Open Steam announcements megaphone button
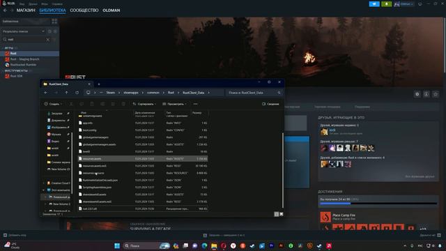 [374, 4]
